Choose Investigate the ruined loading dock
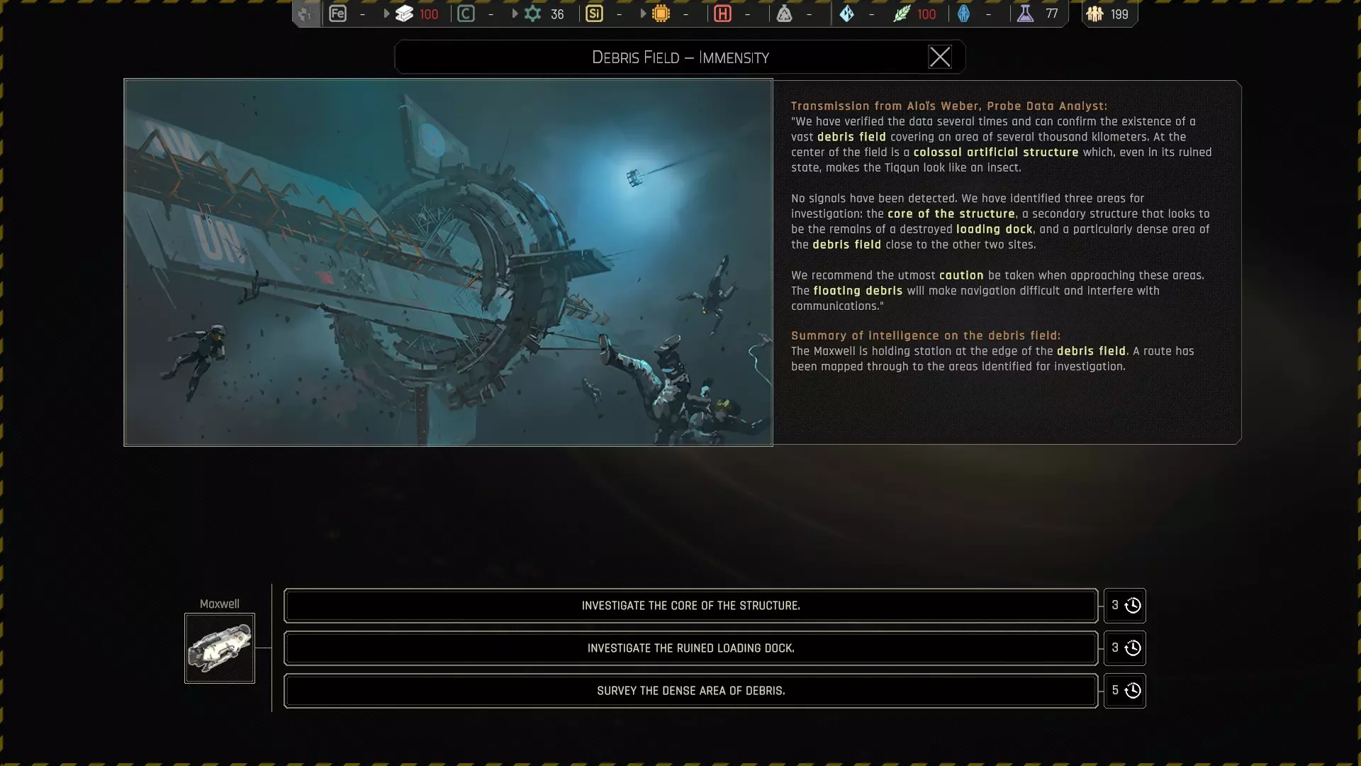The height and width of the screenshot is (766, 1361). point(690,648)
